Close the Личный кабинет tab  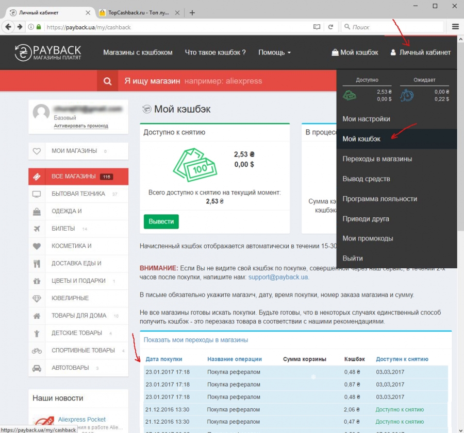tap(88, 13)
